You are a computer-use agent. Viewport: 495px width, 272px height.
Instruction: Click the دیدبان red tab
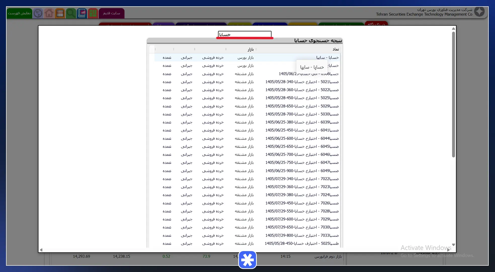[x=376, y=24]
